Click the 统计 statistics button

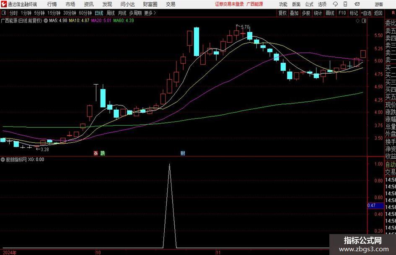(318, 13)
